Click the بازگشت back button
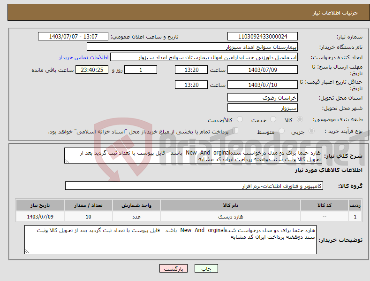 [174, 269]
